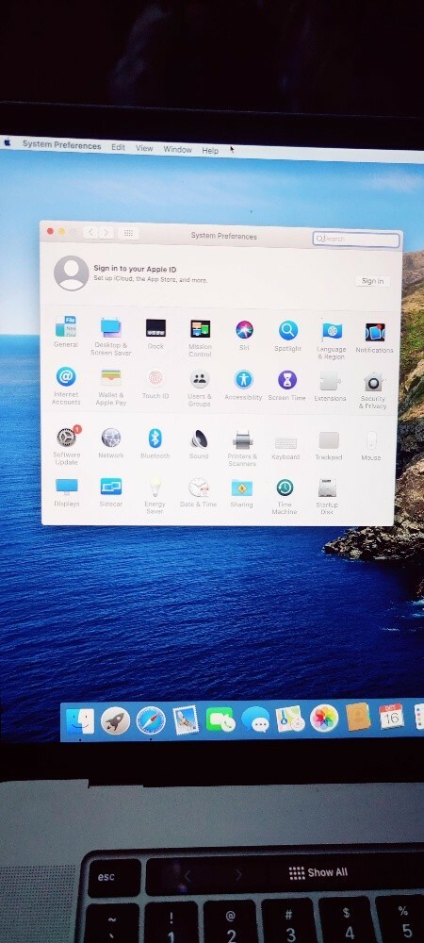Image resolution: width=424 pixels, height=943 pixels.
Task: Open Messages from the Dock
Action: point(256,720)
